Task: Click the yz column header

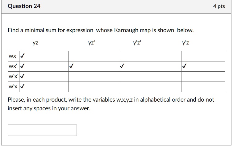Action: pyautogui.click(x=35, y=43)
